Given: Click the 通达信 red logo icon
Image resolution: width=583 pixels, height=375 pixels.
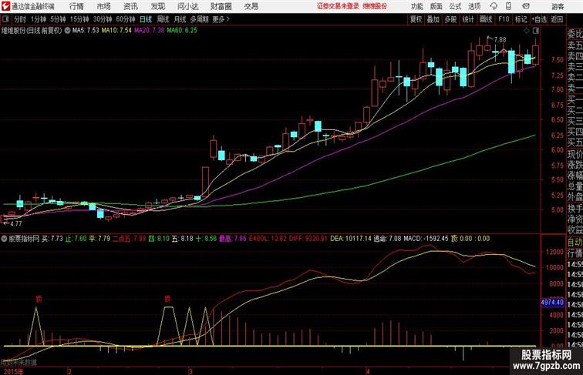Looking at the screenshot, I should coord(5,6).
